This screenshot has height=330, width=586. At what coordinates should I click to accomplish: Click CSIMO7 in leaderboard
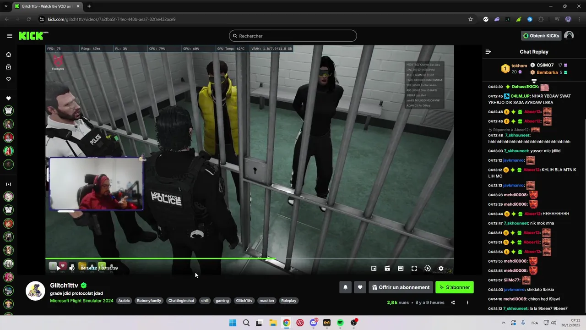tap(545, 65)
